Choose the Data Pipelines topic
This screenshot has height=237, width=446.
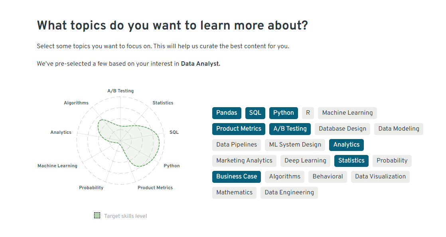[237, 145]
